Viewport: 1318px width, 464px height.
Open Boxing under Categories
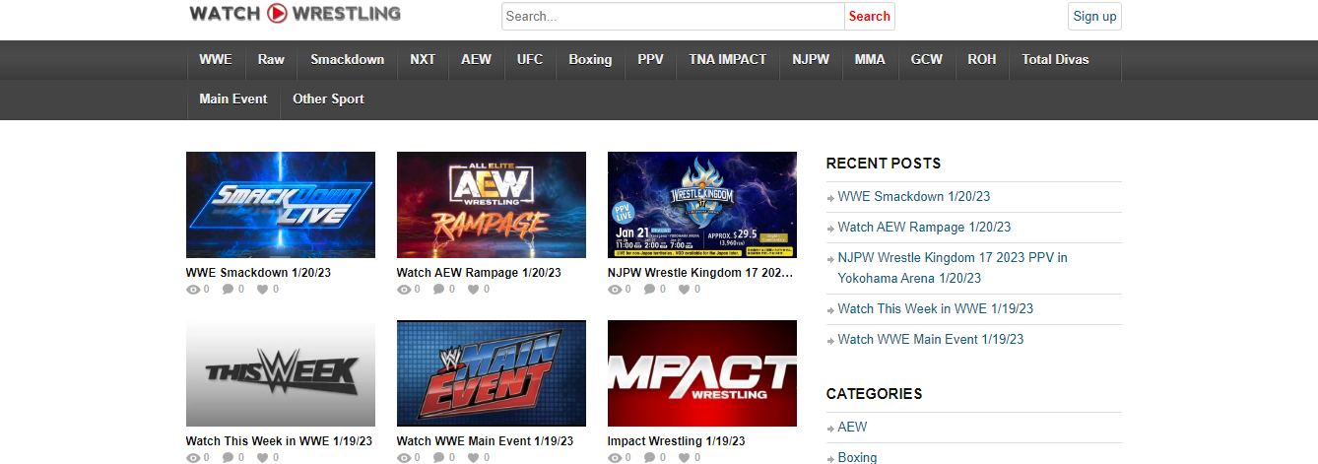click(x=857, y=458)
